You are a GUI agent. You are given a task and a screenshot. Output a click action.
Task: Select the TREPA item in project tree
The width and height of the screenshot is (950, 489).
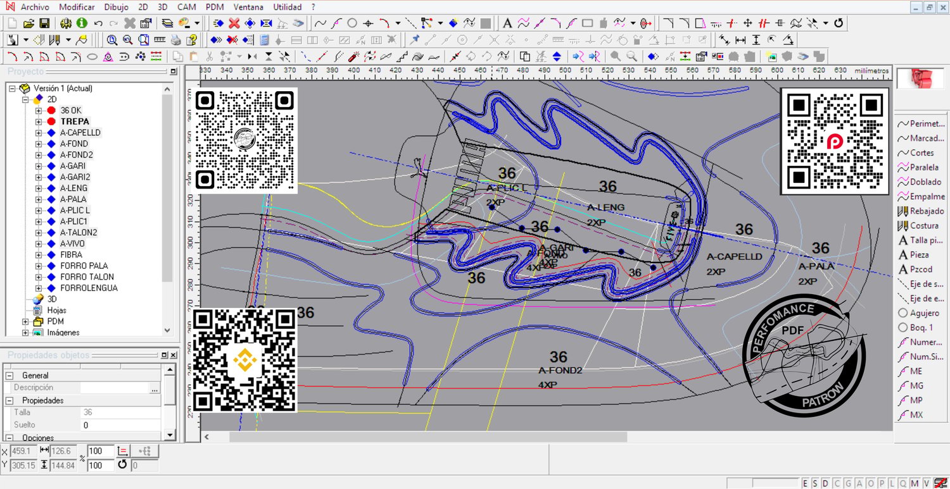75,121
